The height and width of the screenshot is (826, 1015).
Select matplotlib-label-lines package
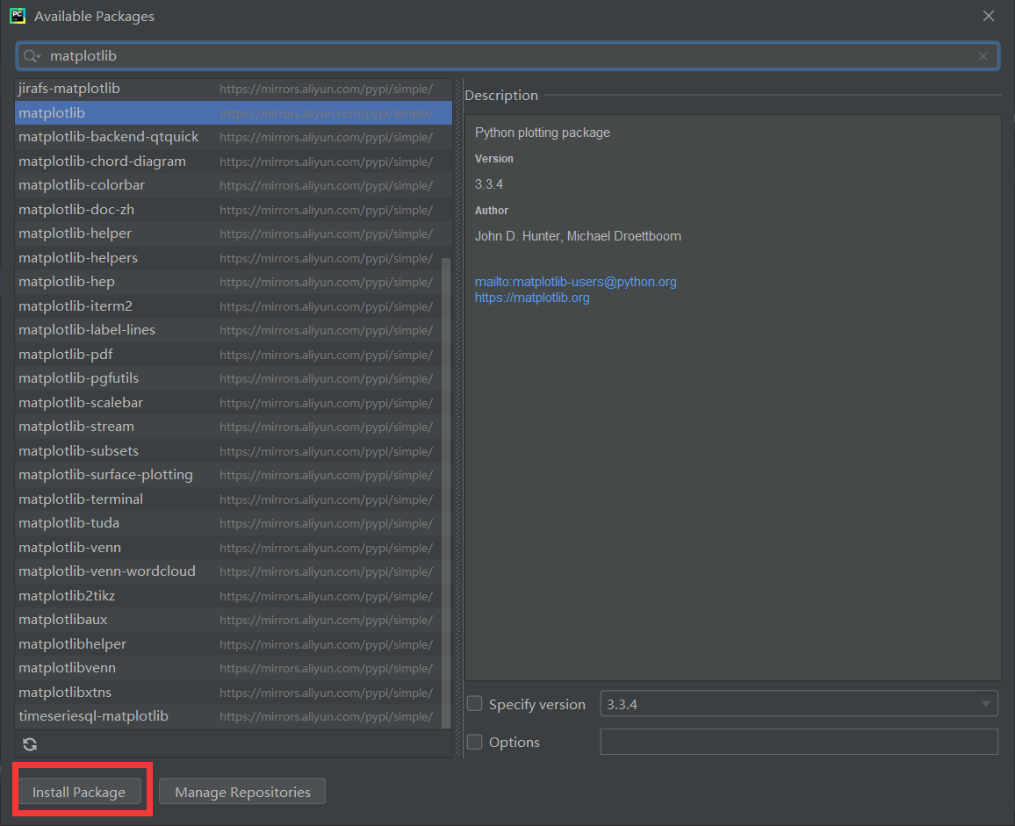pos(228,330)
